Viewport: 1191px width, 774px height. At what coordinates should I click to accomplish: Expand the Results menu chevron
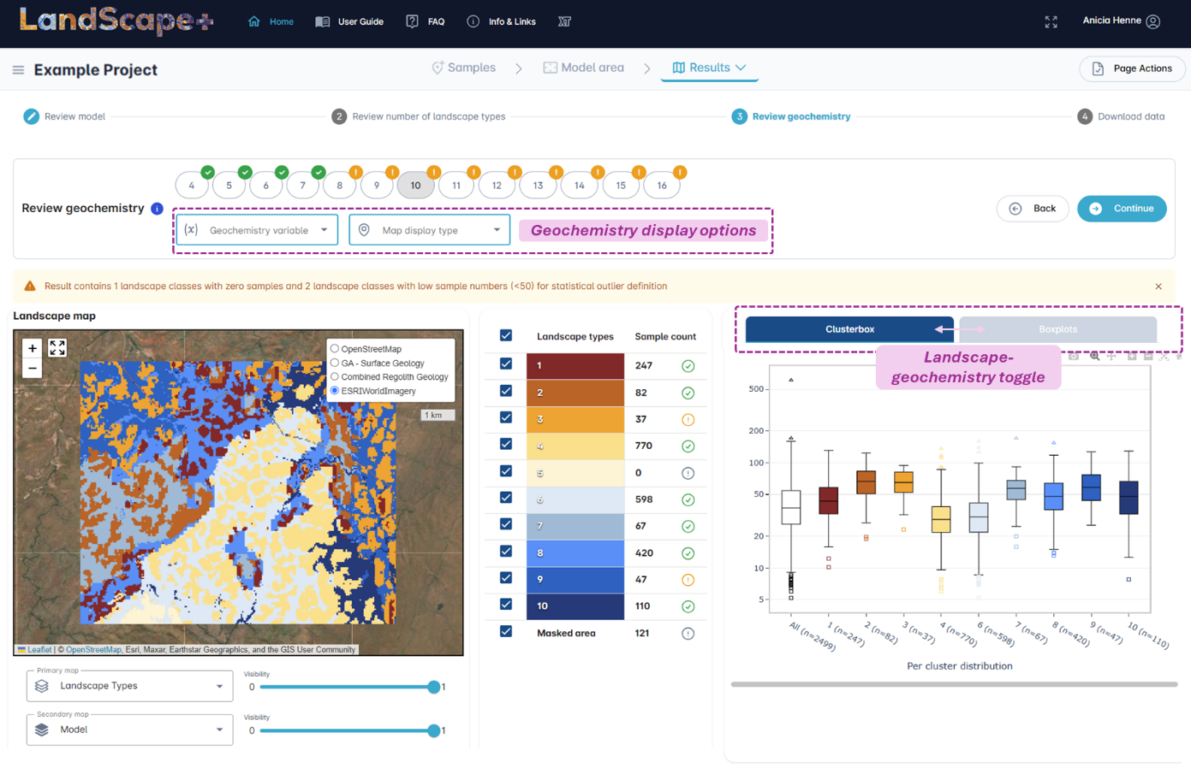click(x=741, y=68)
